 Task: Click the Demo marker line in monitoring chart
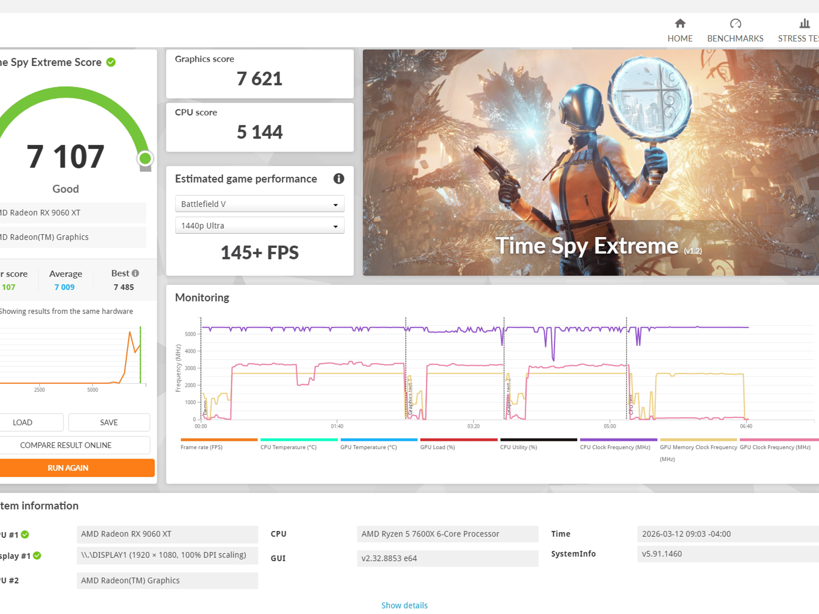pos(201,368)
